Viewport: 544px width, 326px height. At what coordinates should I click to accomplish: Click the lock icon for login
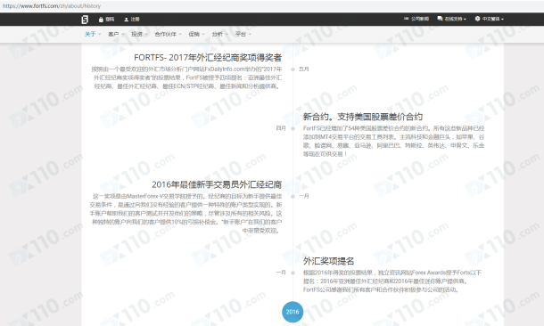click(101, 20)
